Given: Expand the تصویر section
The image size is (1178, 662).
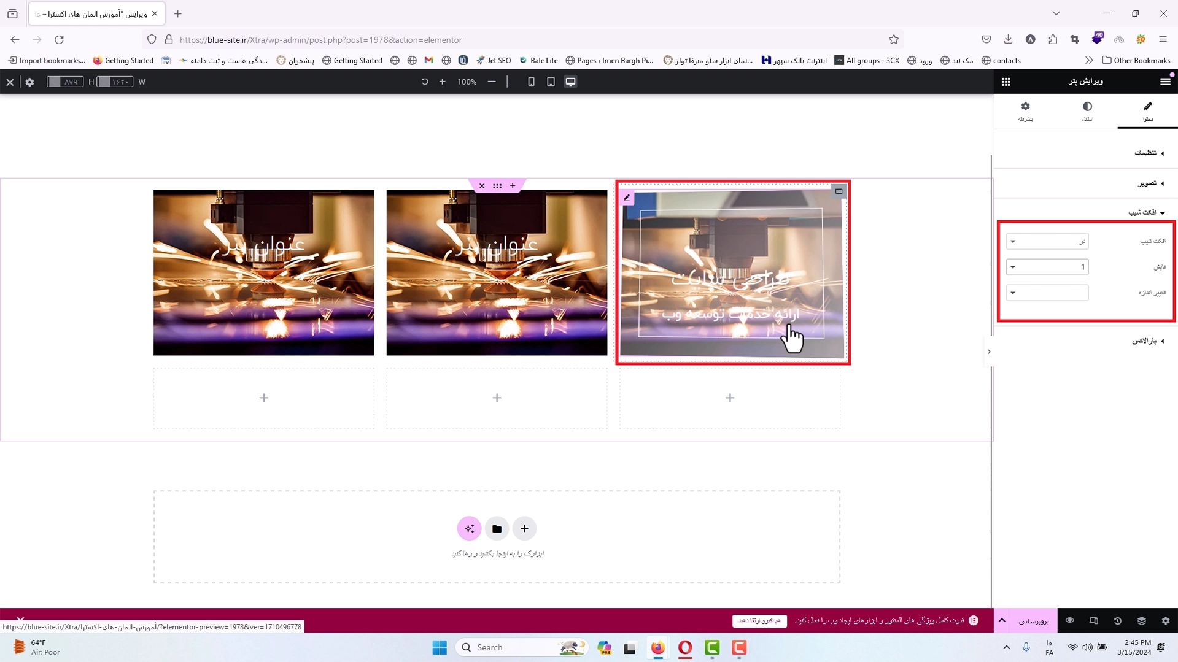Looking at the screenshot, I should (x=1085, y=183).
